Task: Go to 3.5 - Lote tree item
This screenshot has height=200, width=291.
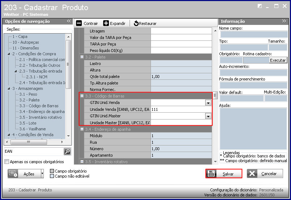Action: pyautogui.click(x=28, y=123)
